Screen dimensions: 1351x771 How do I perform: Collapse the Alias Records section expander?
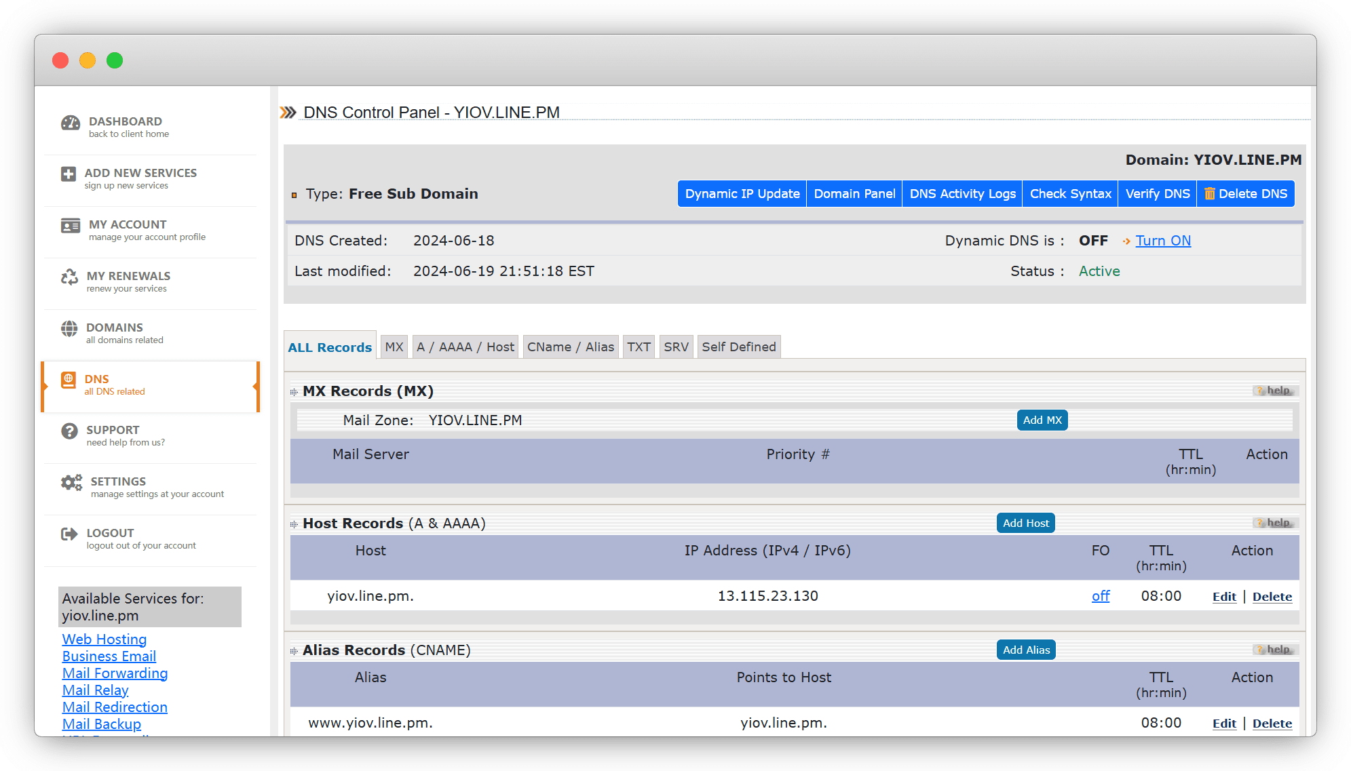tap(294, 651)
